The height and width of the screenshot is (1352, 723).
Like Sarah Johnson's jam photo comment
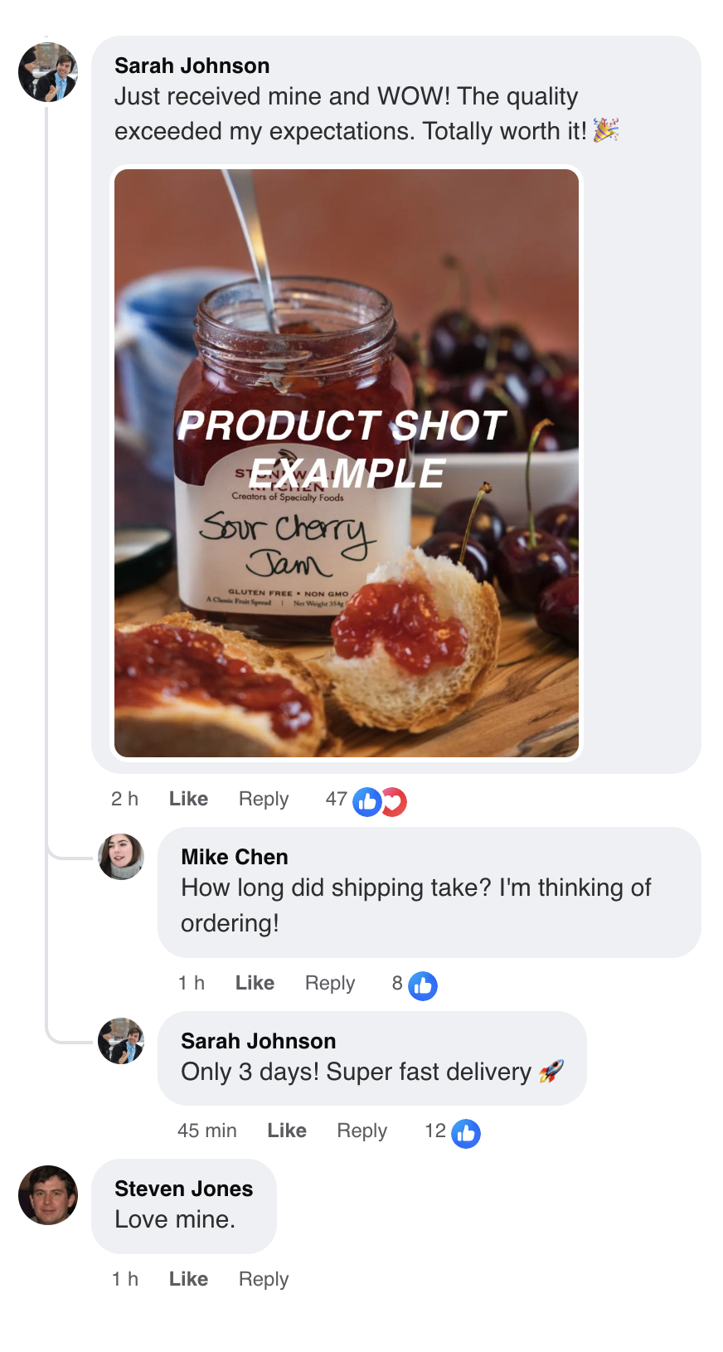pos(188,799)
